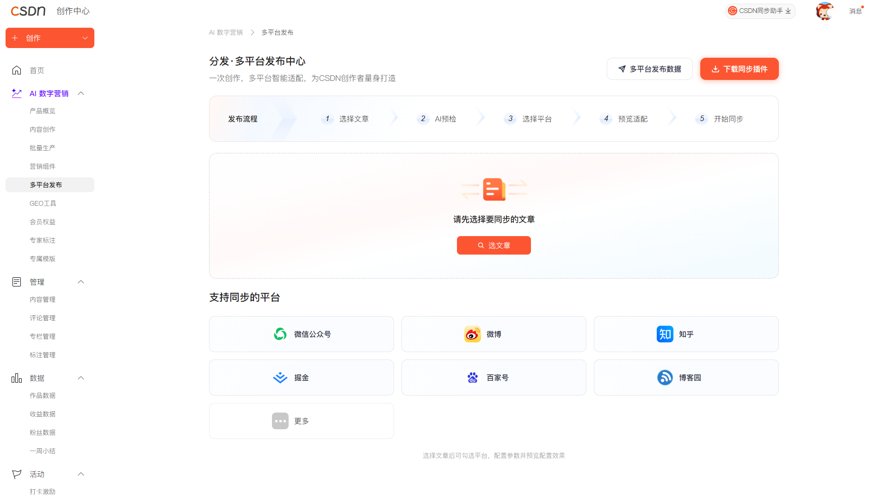Open the user avatar menu
This screenshot has height=499, width=888.
tap(824, 11)
